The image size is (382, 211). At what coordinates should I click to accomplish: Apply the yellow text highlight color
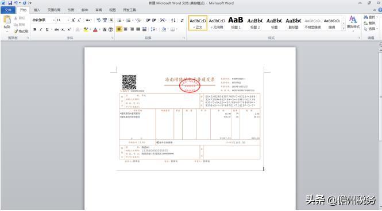pyautogui.click(x=86, y=29)
